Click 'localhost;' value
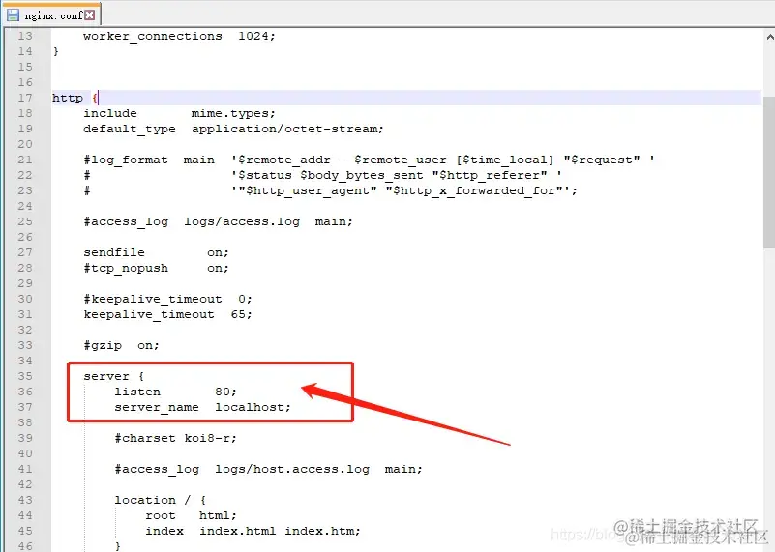 [253, 407]
